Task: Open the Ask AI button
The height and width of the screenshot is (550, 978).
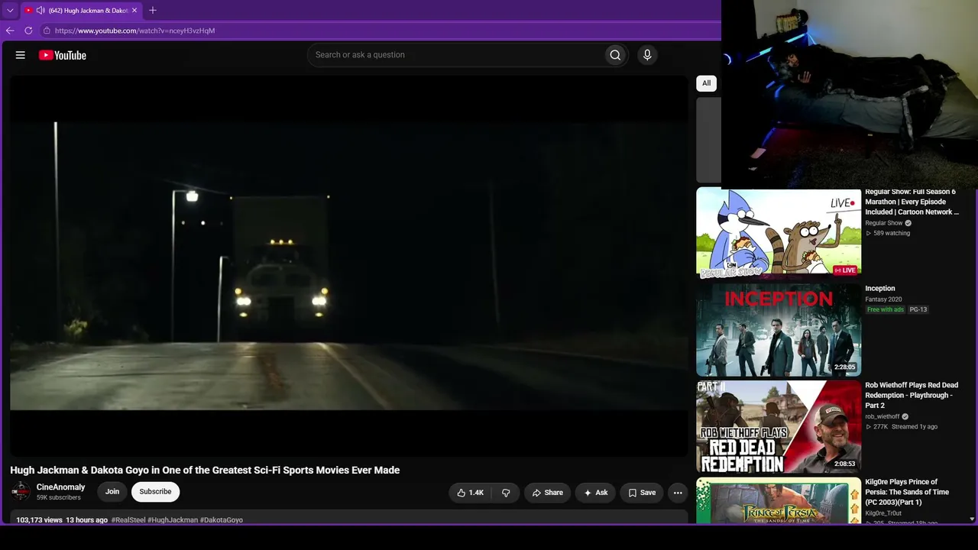Action: click(595, 493)
